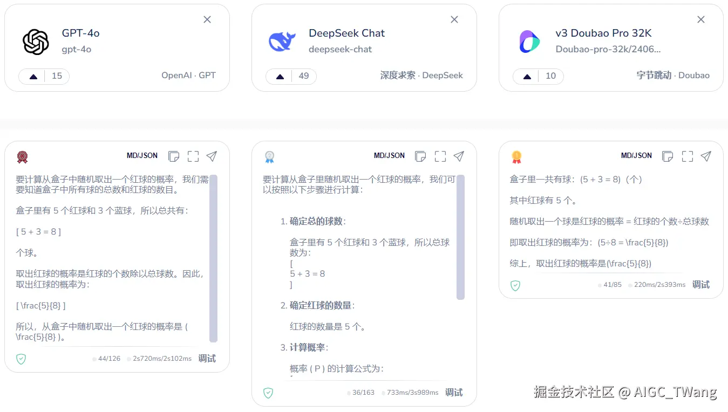Screen dimensions: 728x412
Task: Click the OpenAI · GPT provider label
Action: [x=188, y=75]
